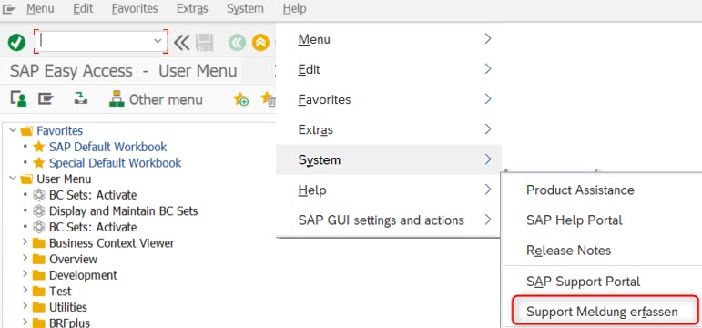This screenshot has height=328, width=702.
Task: Click the green Back arrow circle icon
Action: click(x=238, y=43)
